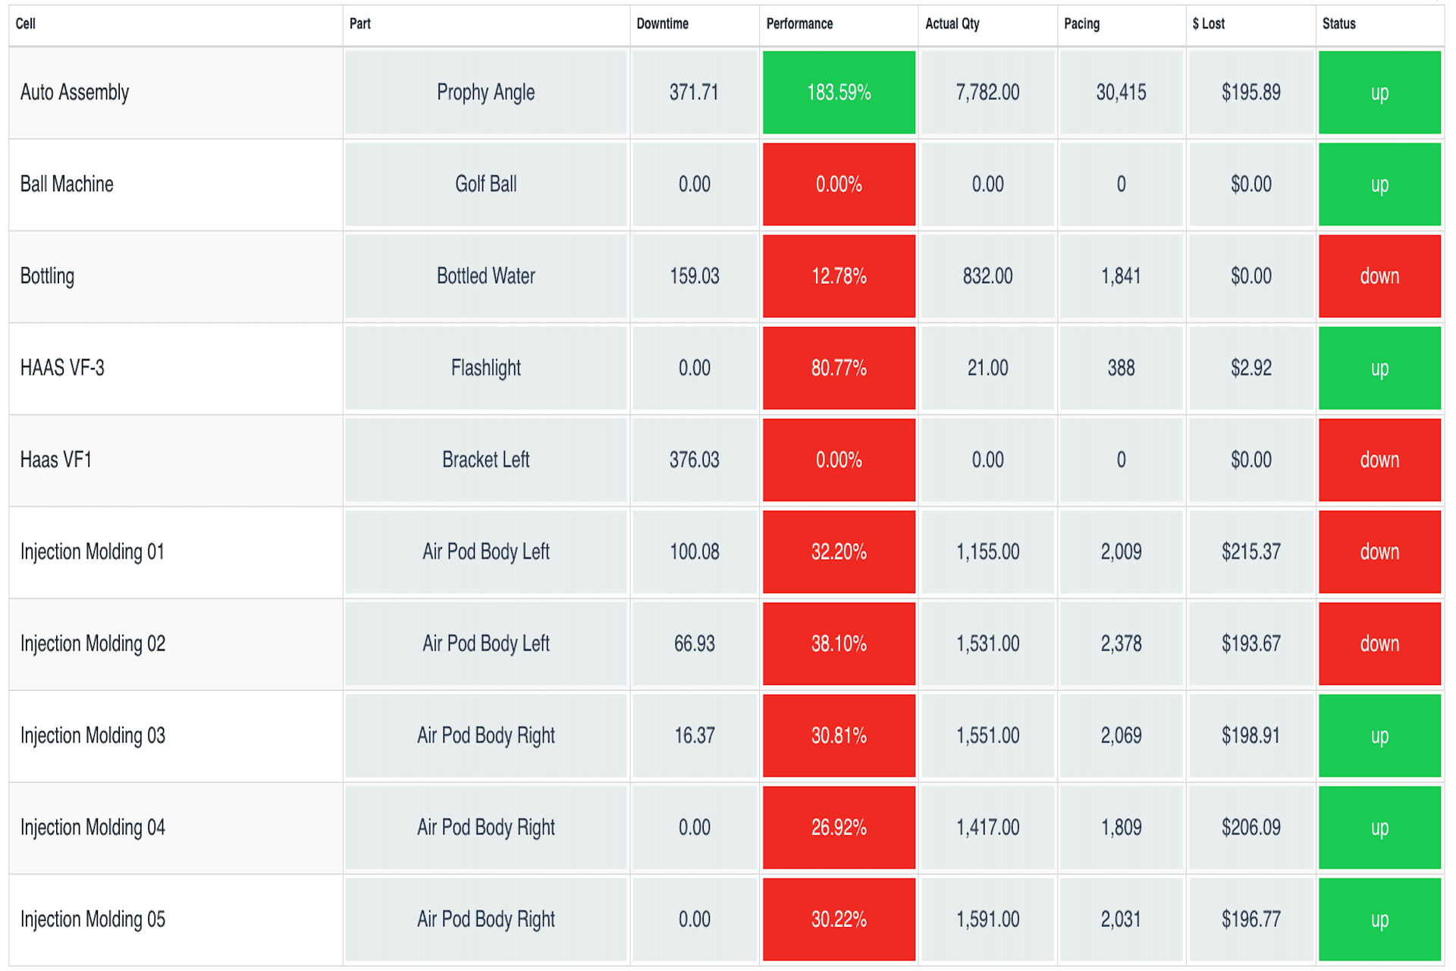Click the Performance column header
Viewport: 1456px width, 971px height.
(799, 24)
